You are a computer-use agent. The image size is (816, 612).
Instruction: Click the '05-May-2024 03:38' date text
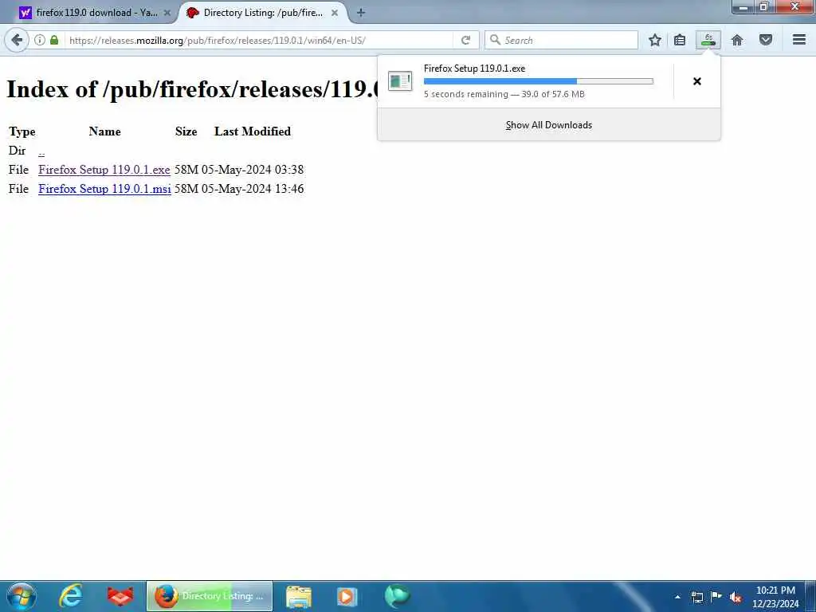click(253, 170)
